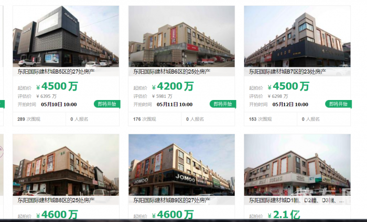This screenshot has width=367, height=222.
Task: Click 即将开始 badge on the B6区 card
Action: [x=223, y=104]
